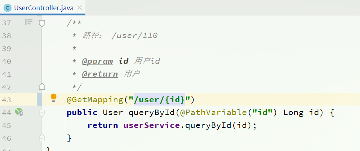Click the Long parameter type
The image size is (360, 151).
coord(293,113)
